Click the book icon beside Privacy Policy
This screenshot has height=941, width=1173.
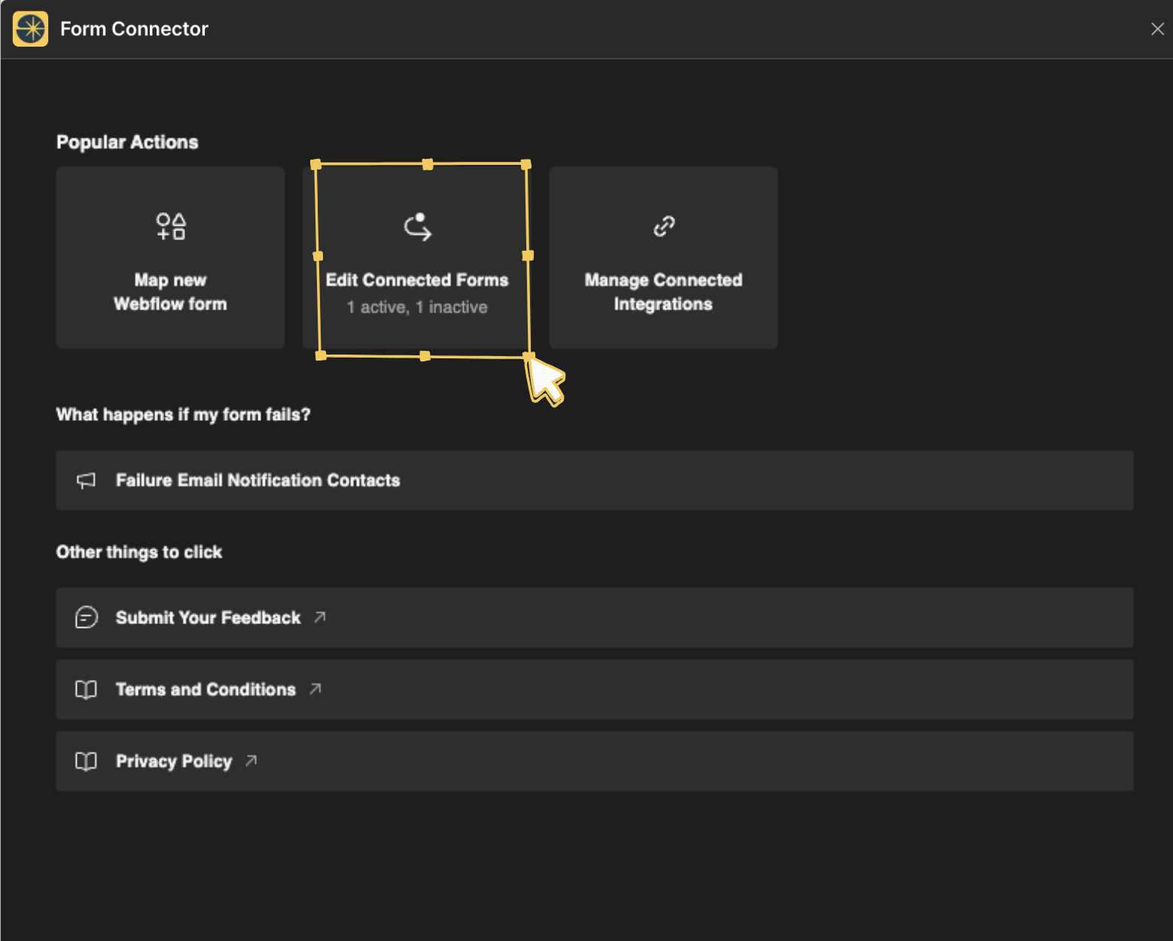point(87,761)
